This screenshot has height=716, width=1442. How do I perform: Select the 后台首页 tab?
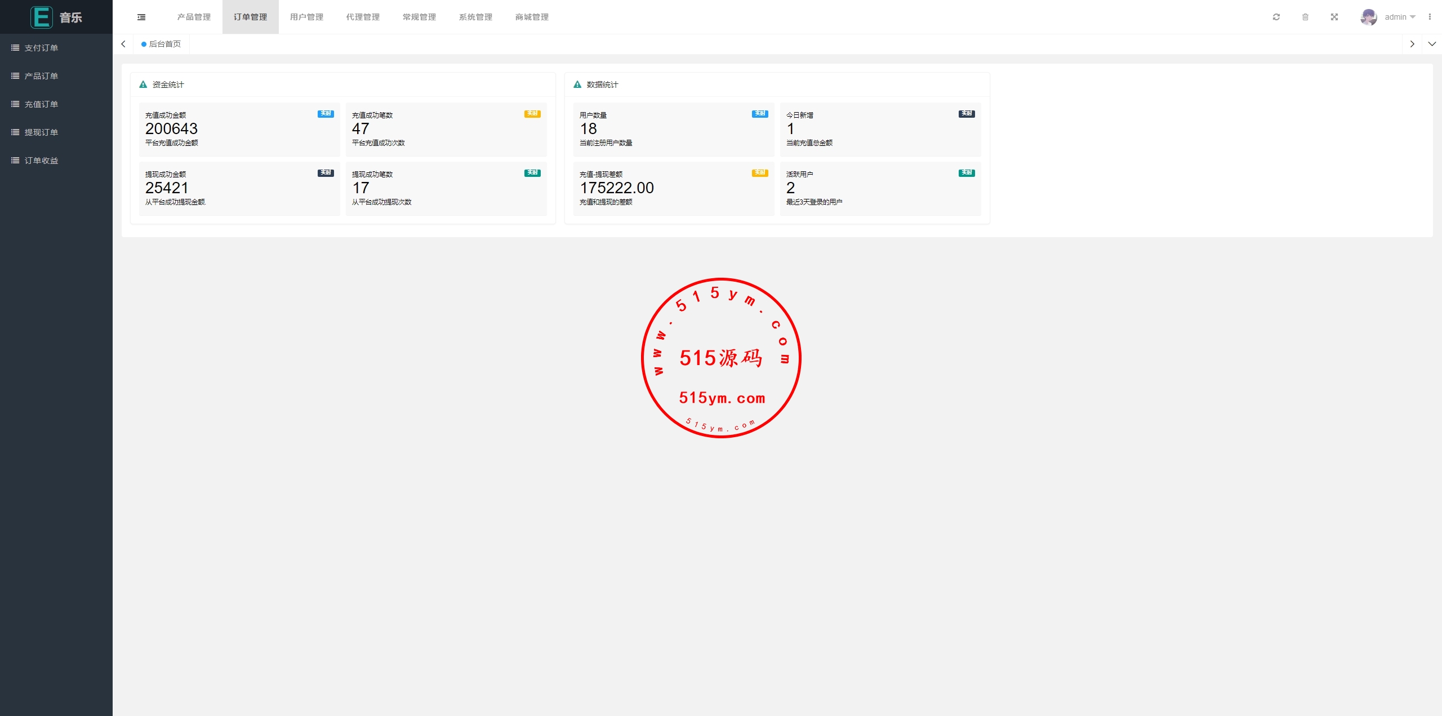tap(164, 44)
